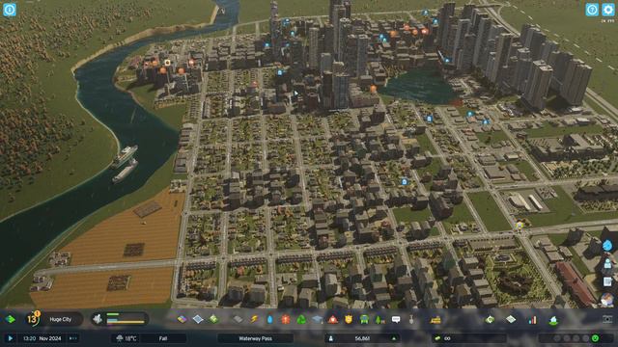This screenshot has height=347, width=618.
Task: Open the City Statistics bar chart
Action: [x=532, y=319]
